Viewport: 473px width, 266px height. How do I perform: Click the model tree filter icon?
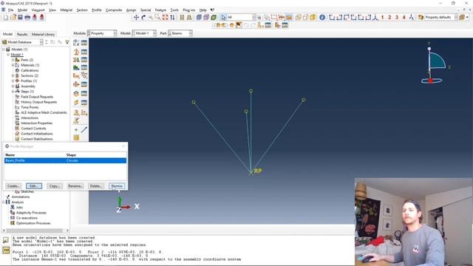[67, 42]
